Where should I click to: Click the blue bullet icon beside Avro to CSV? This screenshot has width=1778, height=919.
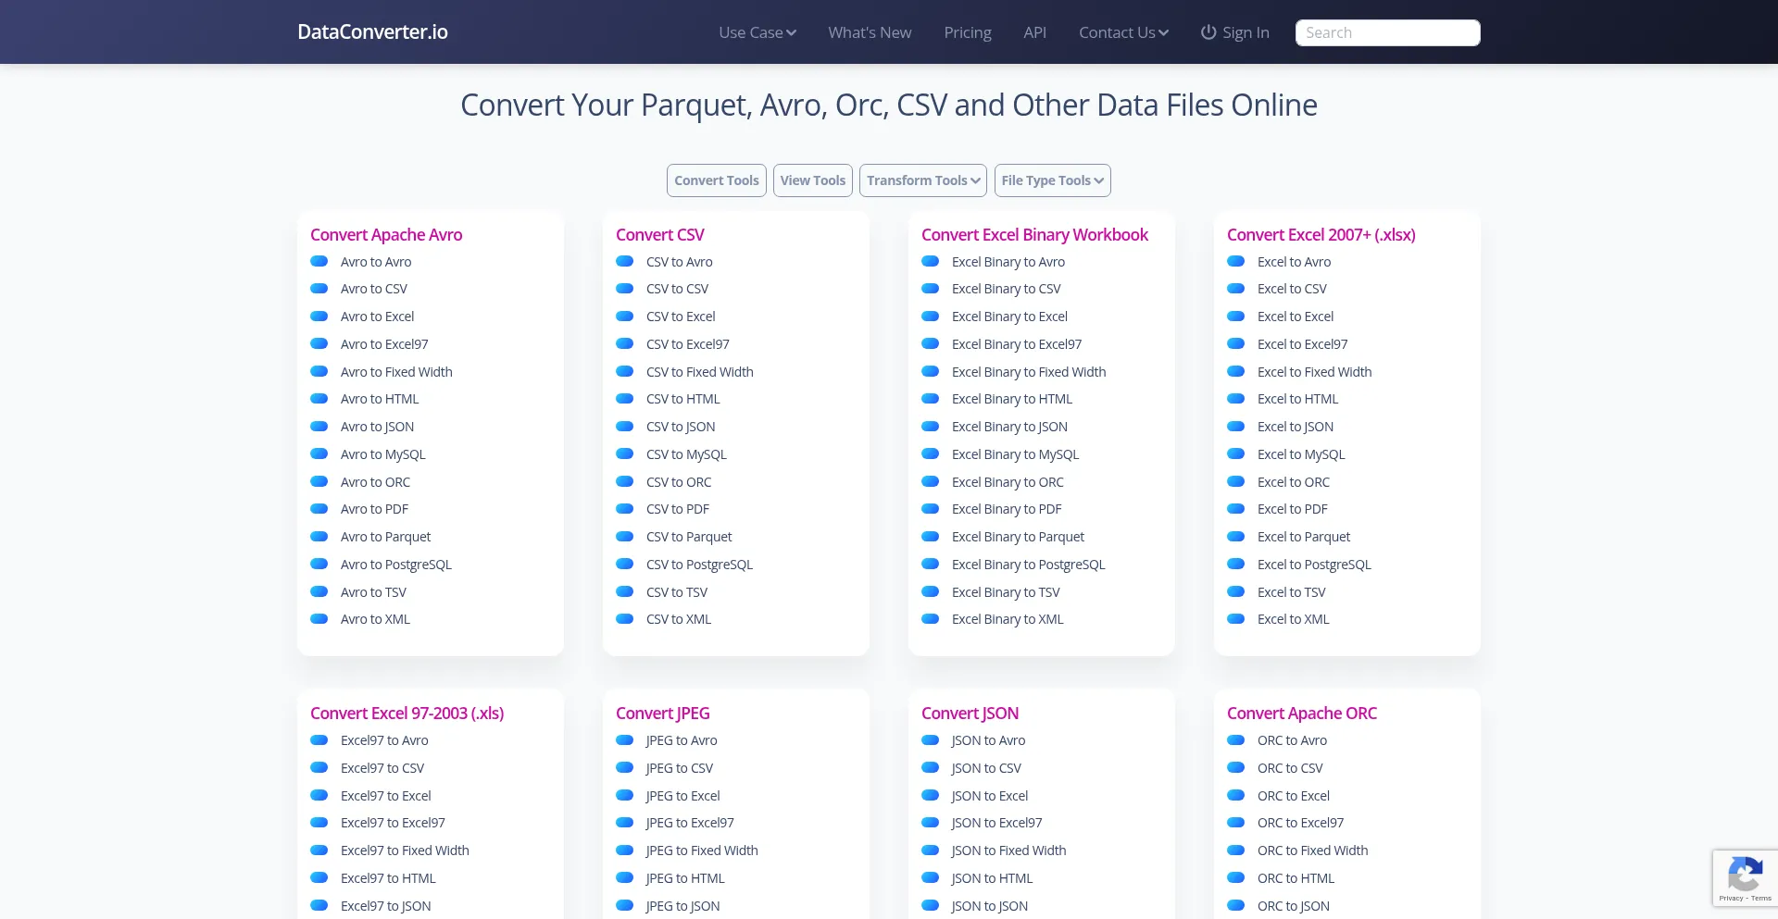point(319,289)
